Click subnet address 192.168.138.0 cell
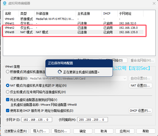158x136 pixels. coord(128,28)
